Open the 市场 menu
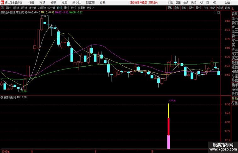The image size is (238, 153). (x=42, y=3)
